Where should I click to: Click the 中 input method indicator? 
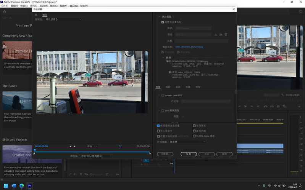point(269,186)
